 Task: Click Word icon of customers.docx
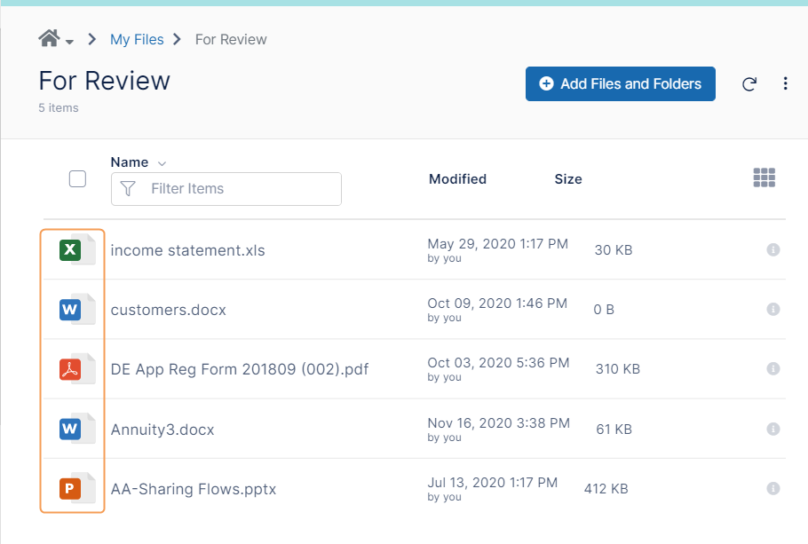[x=76, y=309]
